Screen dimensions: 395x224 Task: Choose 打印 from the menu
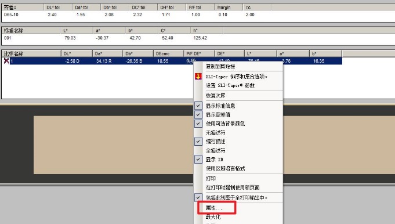pos(211,178)
